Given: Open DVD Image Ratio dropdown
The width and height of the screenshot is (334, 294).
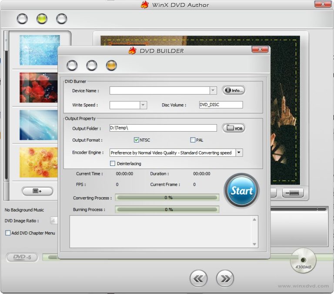Looking at the screenshot, I should [53, 221].
